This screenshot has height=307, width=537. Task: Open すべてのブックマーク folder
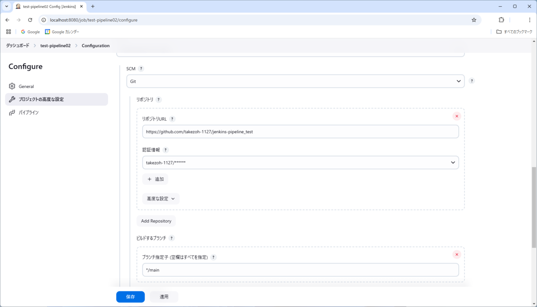coord(515,32)
